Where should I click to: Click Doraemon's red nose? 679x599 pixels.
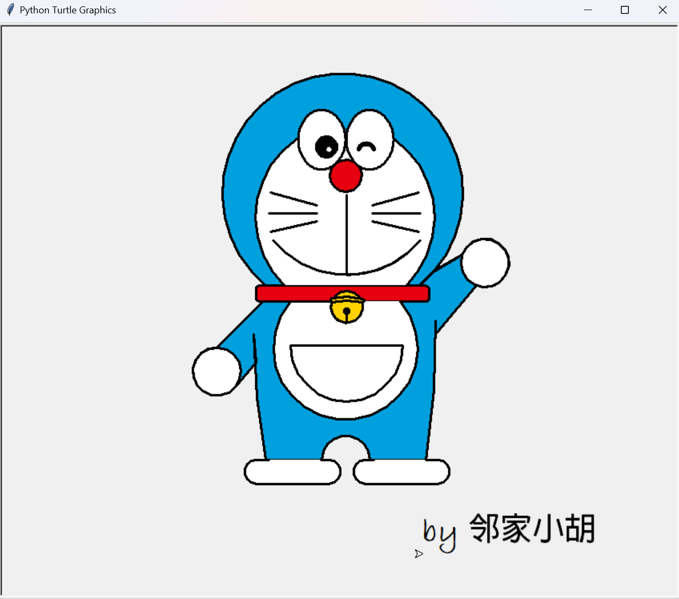pos(346,176)
